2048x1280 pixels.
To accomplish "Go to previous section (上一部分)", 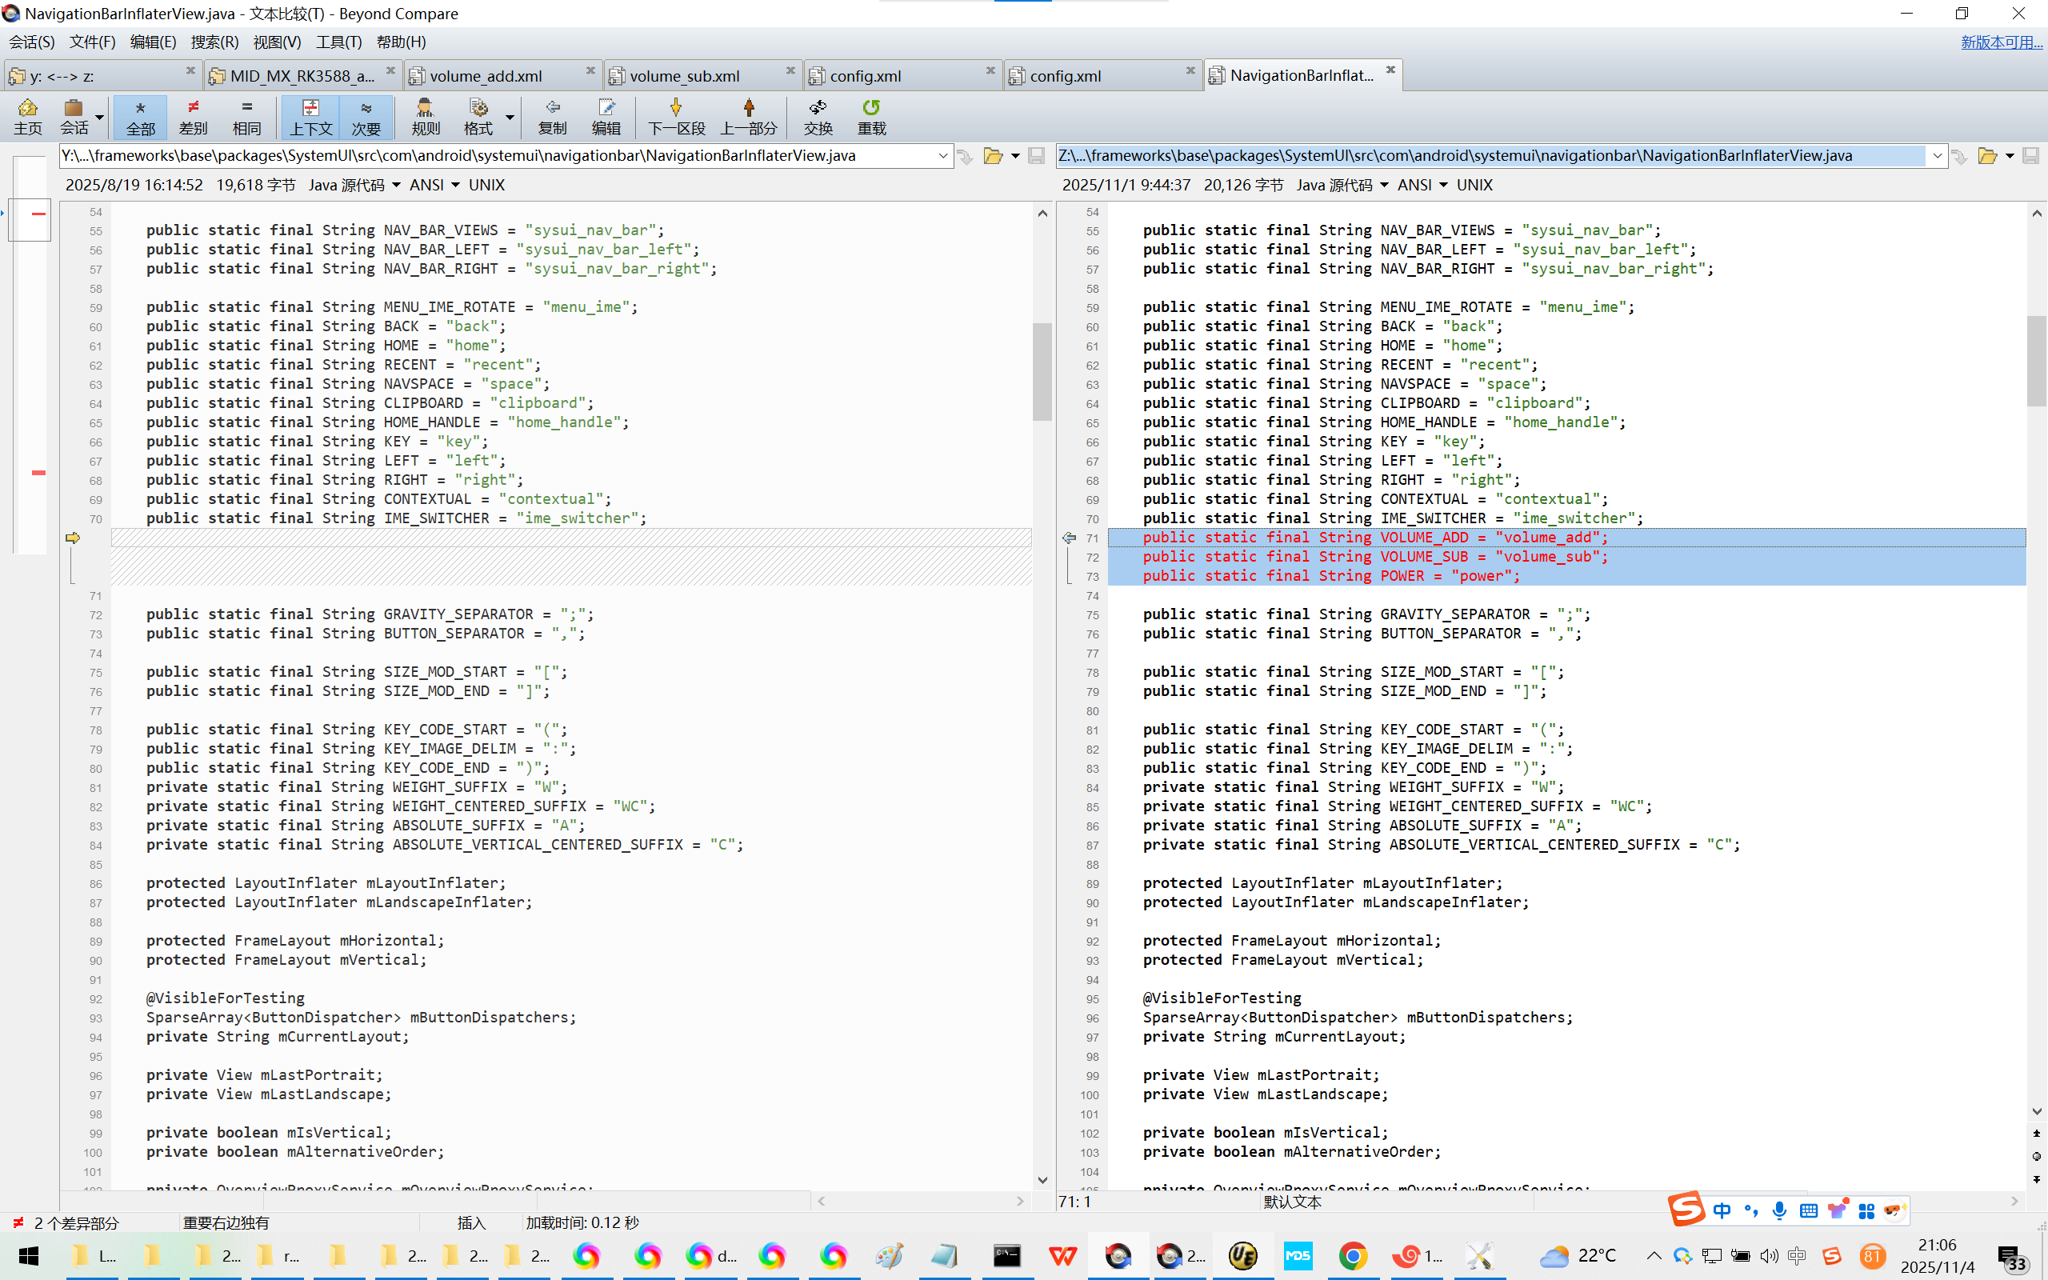I will coord(748,116).
